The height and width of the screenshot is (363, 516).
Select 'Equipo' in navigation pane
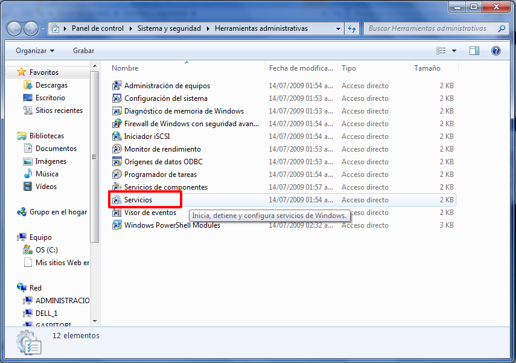[x=40, y=237]
